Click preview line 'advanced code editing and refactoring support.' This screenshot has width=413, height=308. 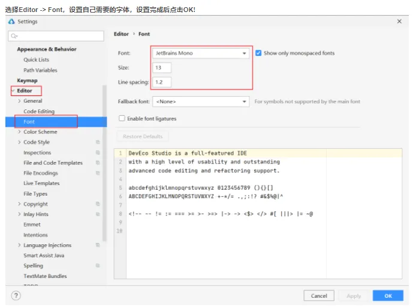pyautogui.click(x=204, y=171)
